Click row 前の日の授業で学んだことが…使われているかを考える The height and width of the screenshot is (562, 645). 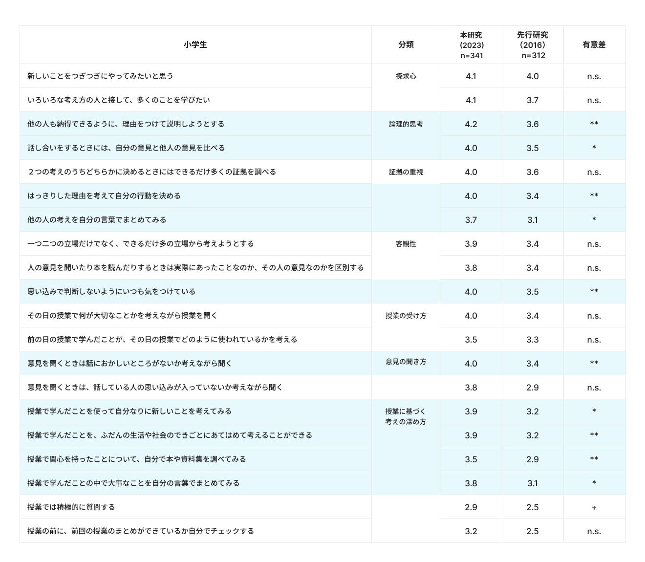point(322,339)
